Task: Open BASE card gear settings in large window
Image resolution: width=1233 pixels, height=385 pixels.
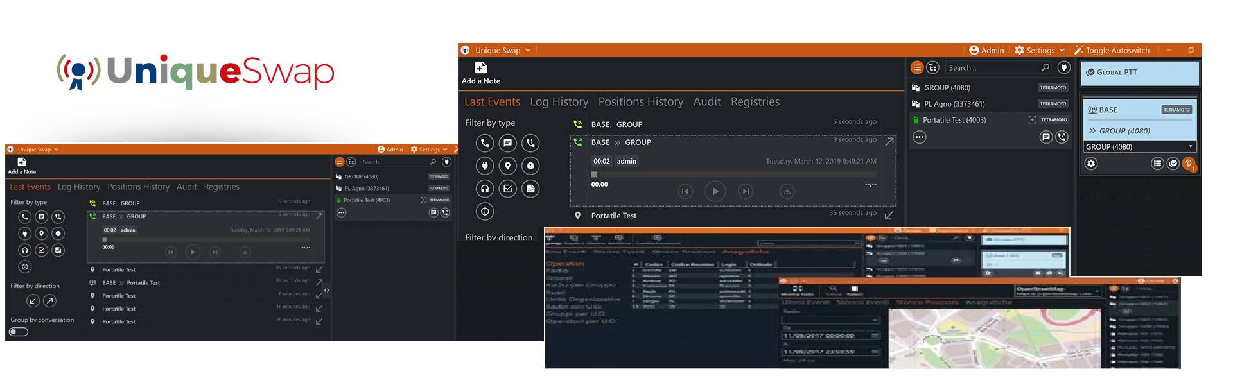Action: [x=1091, y=164]
